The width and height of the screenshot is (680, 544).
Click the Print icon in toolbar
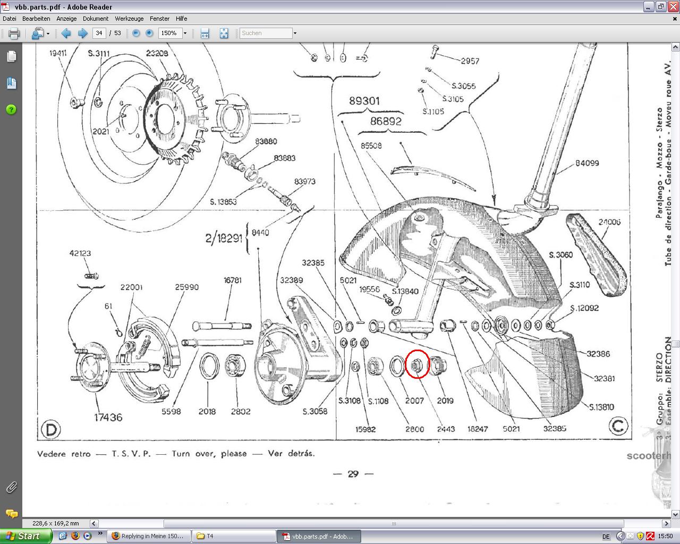click(x=14, y=33)
